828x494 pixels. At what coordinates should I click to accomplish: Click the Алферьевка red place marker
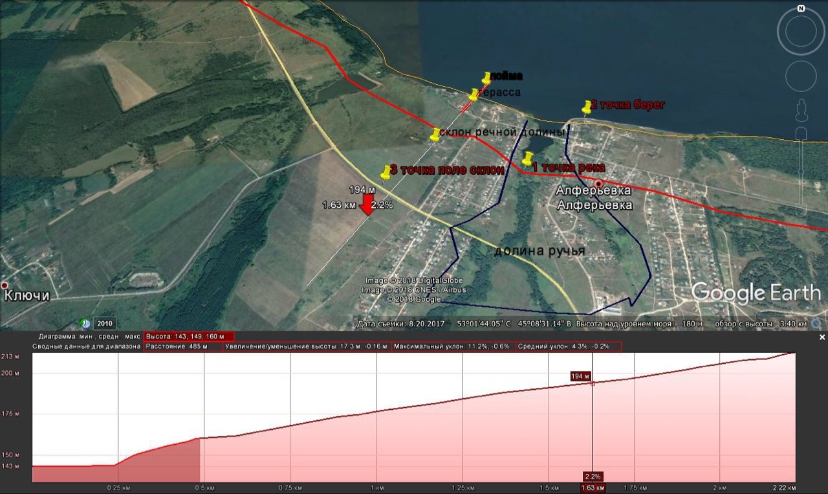(x=599, y=183)
